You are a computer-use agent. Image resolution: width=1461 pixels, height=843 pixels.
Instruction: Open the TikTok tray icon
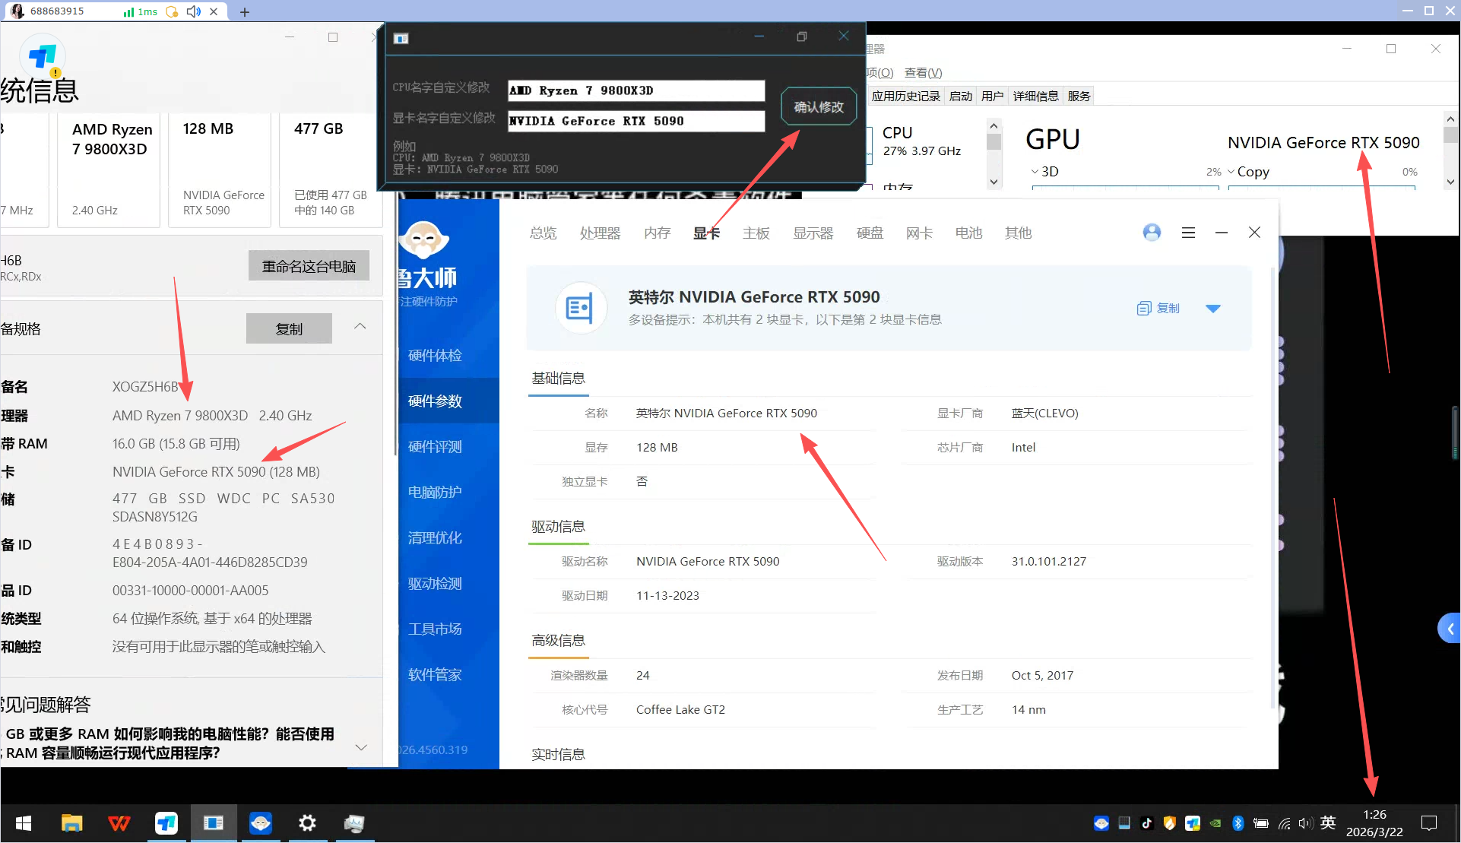1146,823
